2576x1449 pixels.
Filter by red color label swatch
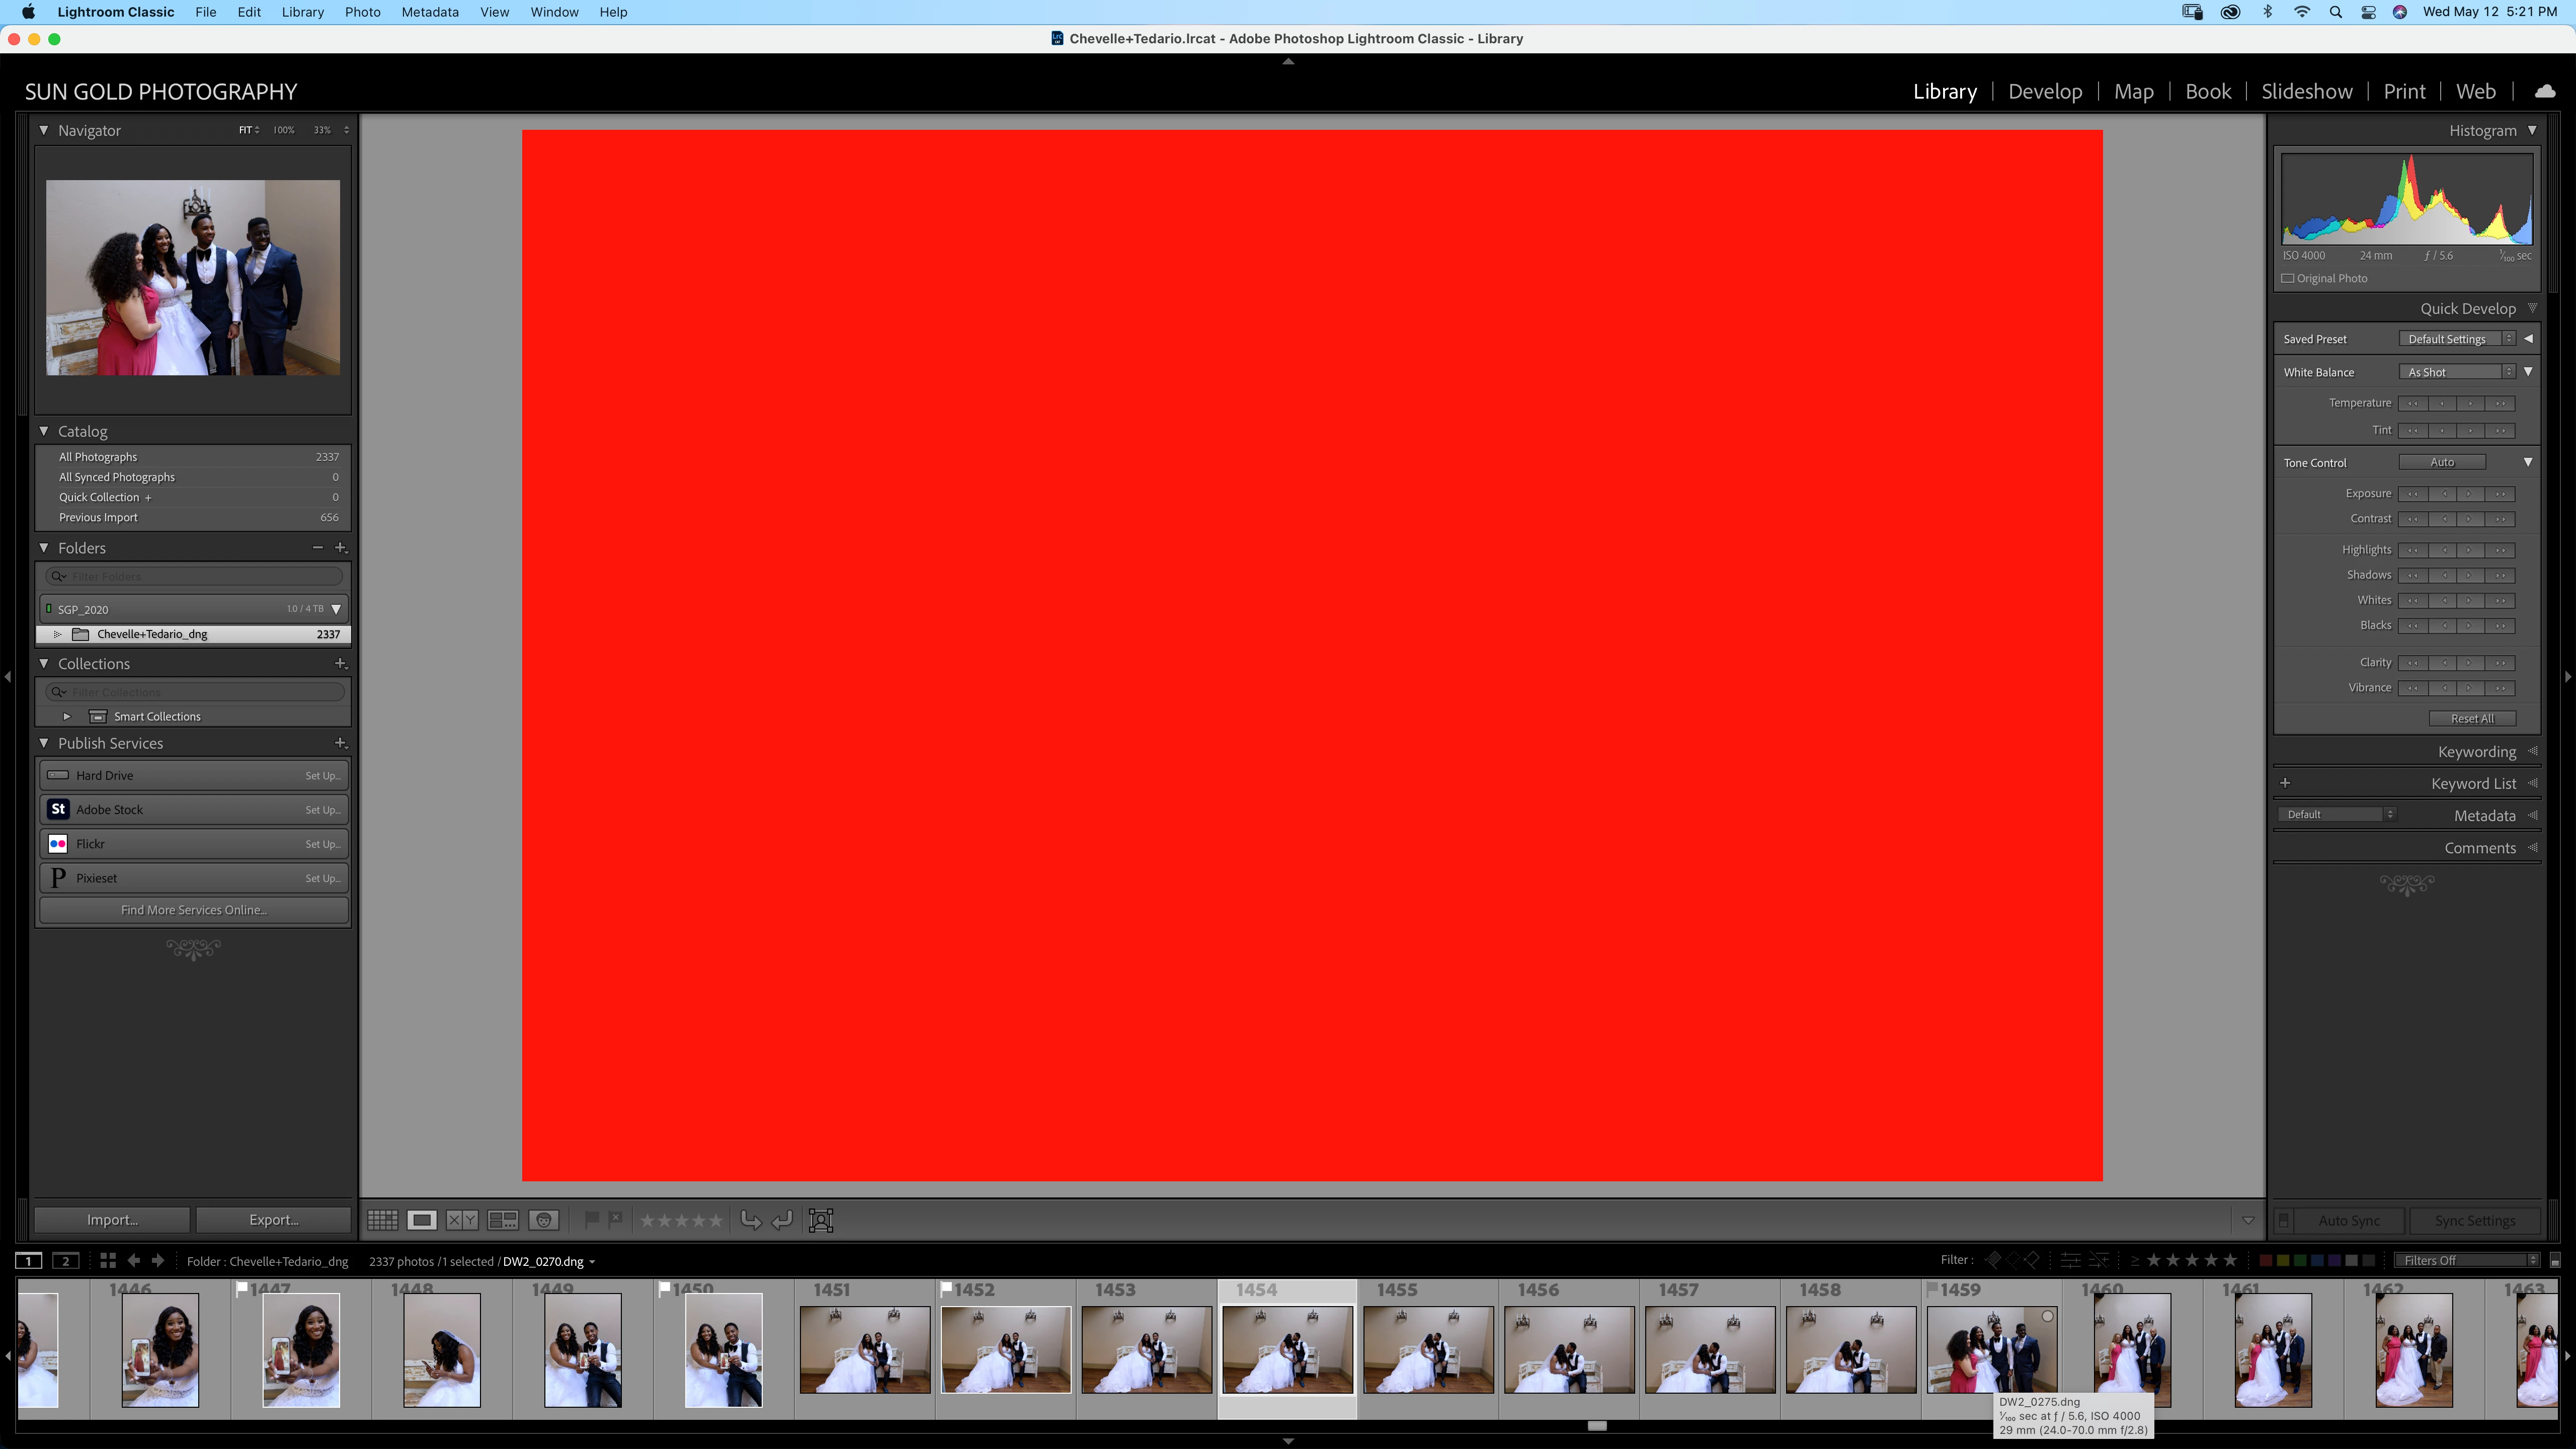coord(2266,1260)
